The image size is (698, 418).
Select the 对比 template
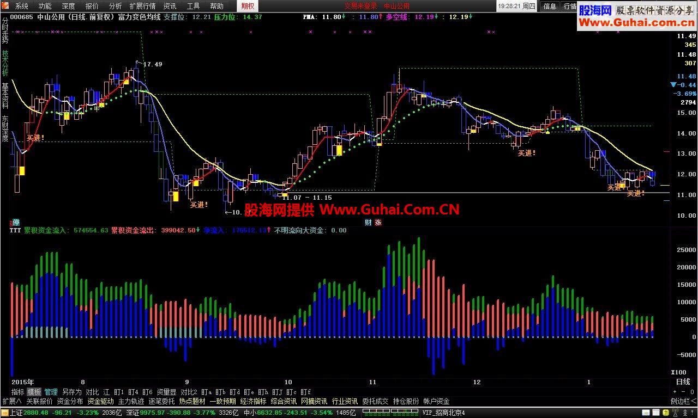pyautogui.click(x=93, y=392)
